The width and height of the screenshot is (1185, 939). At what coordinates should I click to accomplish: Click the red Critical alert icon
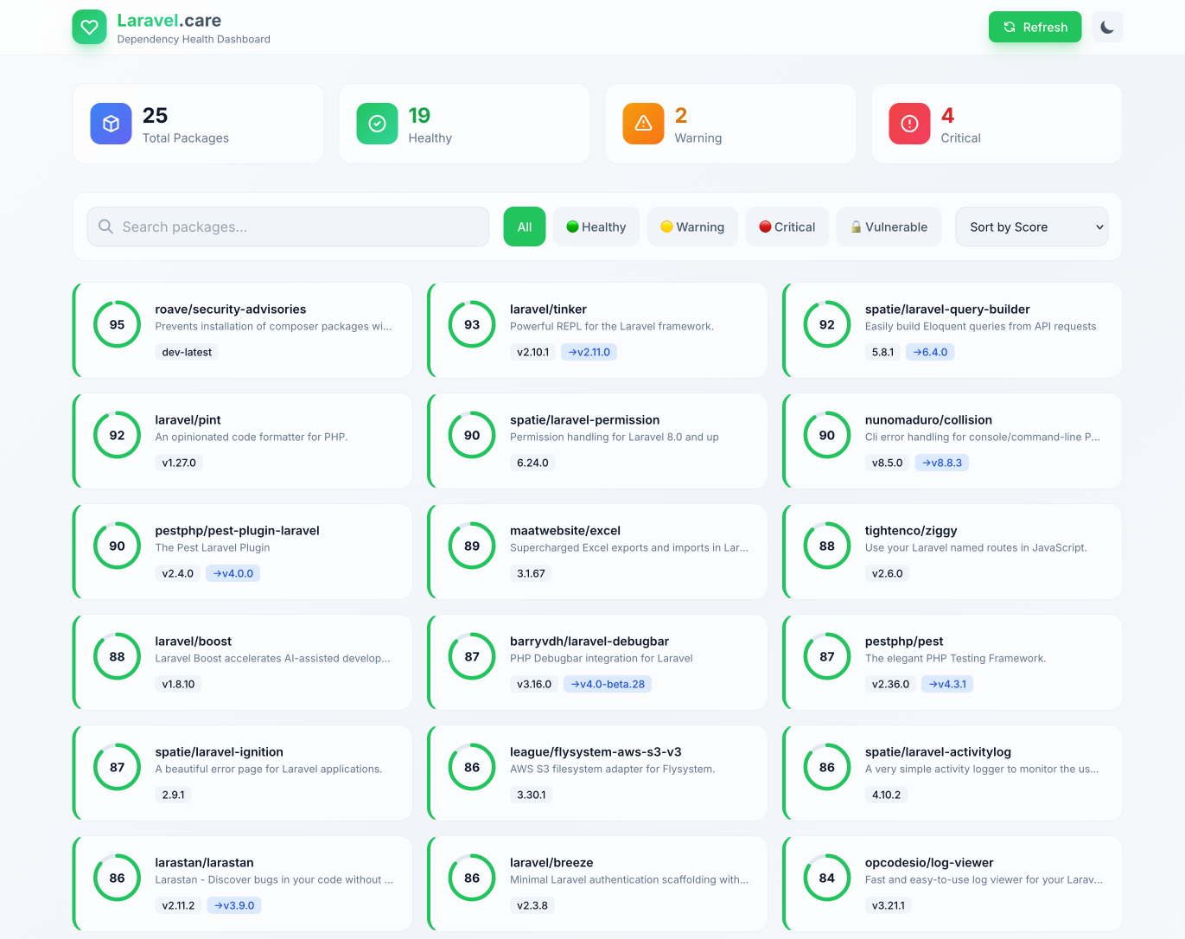pyautogui.click(x=909, y=124)
